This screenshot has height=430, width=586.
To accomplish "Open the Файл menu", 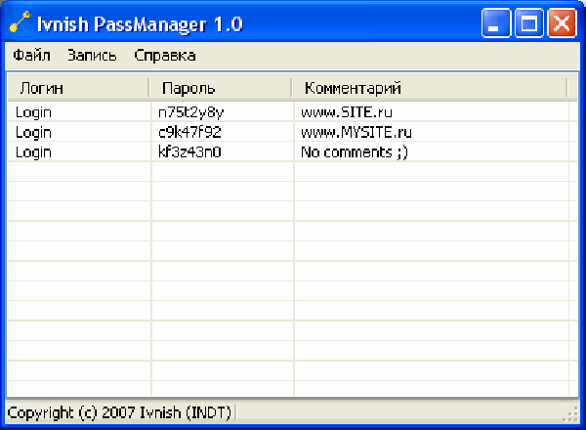I will point(31,56).
